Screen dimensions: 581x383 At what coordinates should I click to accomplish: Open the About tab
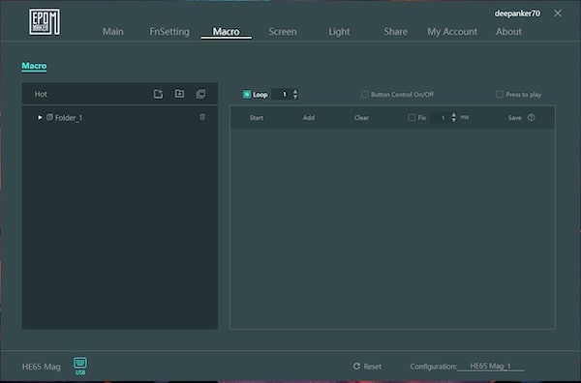(508, 32)
